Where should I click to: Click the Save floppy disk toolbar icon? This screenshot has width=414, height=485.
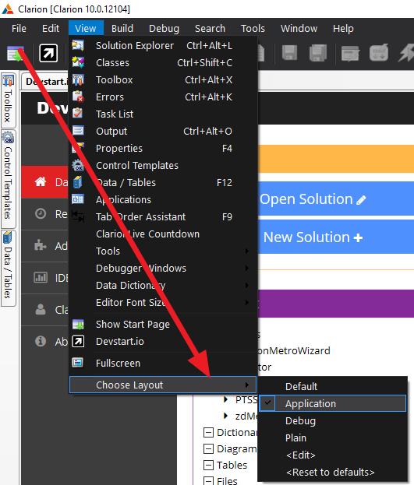point(290,53)
